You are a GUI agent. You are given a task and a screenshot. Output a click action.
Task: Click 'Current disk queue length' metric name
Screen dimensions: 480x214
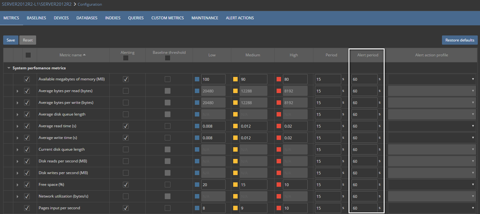point(61,149)
